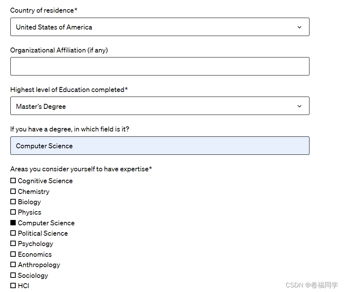Check the Cognitive Science checkbox
344x292 pixels.
pos(13,180)
